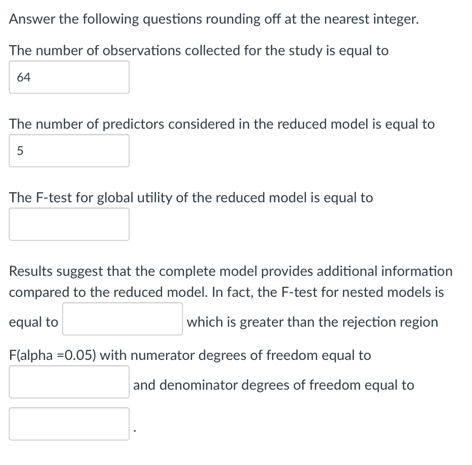Select the denominator degrees of freedom field
Image resolution: width=472 pixels, height=465 pixels.
(x=69, y=424)
